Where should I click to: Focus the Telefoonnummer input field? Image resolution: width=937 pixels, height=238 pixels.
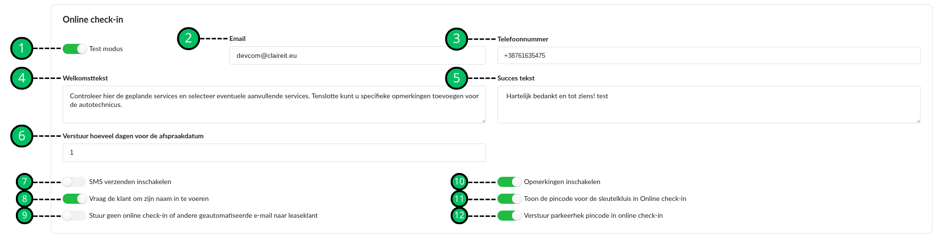point(709,55)
